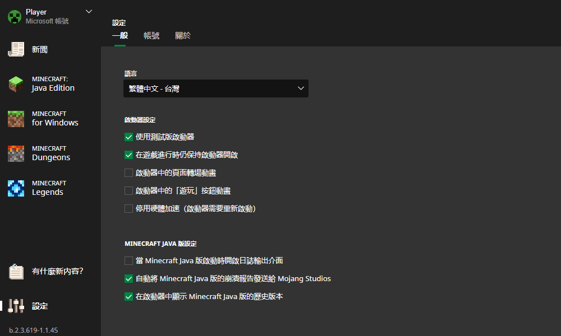Expand the Player account dropdown chevron
The image size is (561, 336).
pyautogui.click(x=89, y=12)
